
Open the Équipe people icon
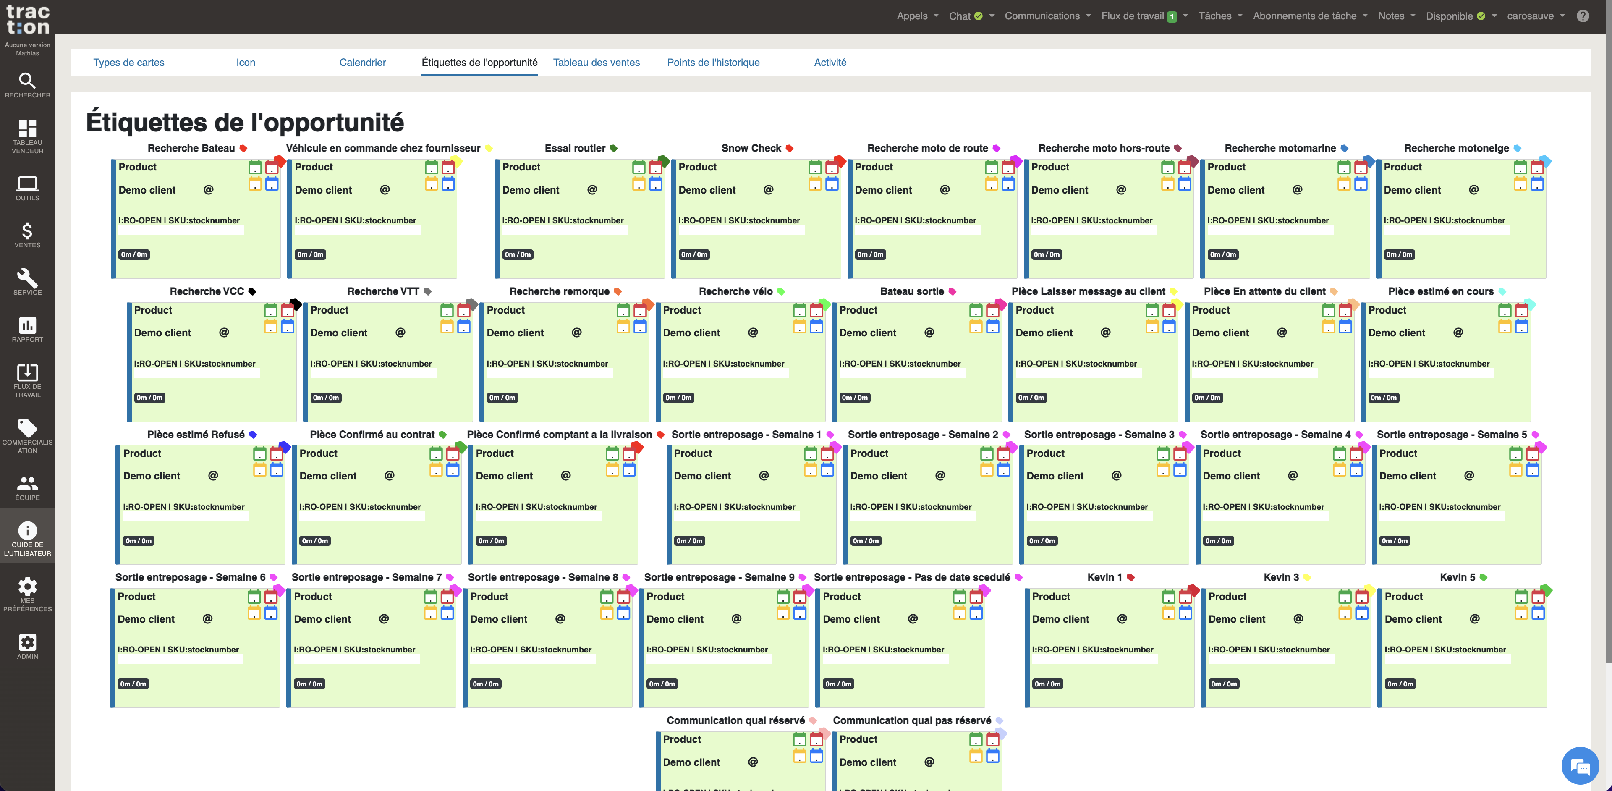coord(28,488)
